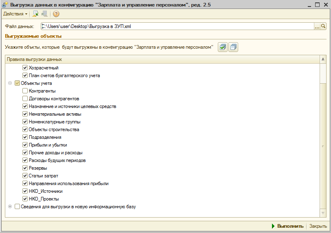The height and width of the screenshot is (233, 331).
Task: Select the НКО_Проекты row label
Action: click(44, 199)
